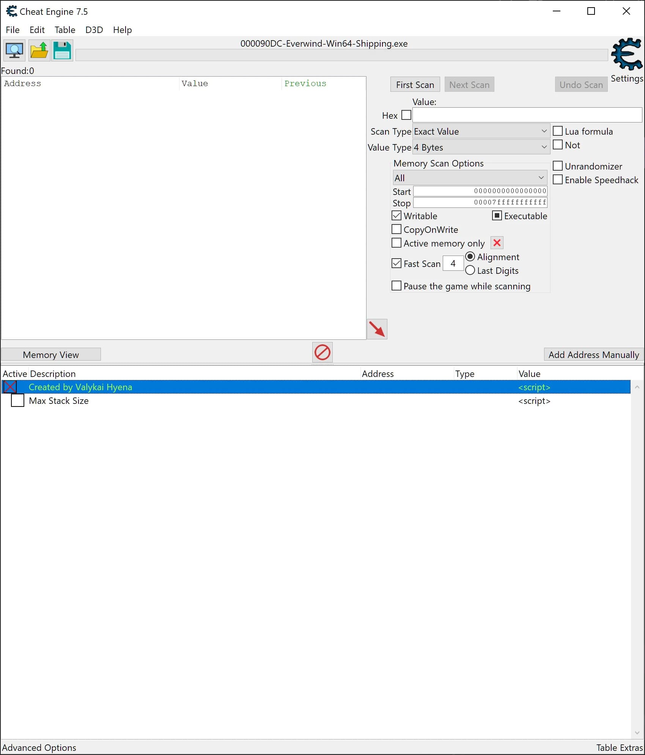The image size is (645, 755).
Task: Toggle the Fast Scan checkbox
Action: click(x=396, y=264)
